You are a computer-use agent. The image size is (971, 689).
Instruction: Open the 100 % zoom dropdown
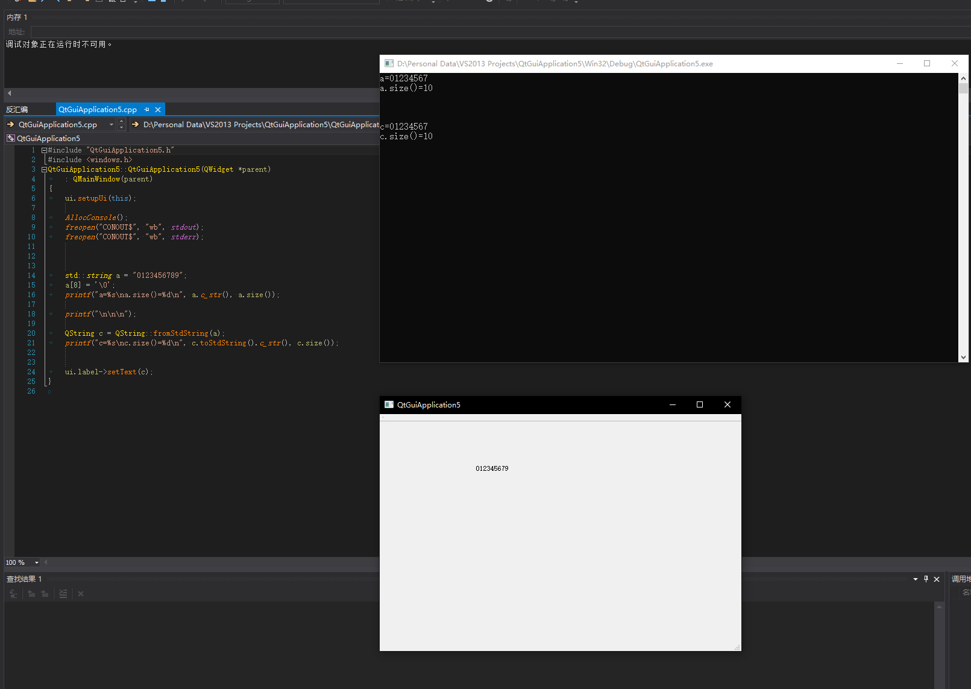37,562
